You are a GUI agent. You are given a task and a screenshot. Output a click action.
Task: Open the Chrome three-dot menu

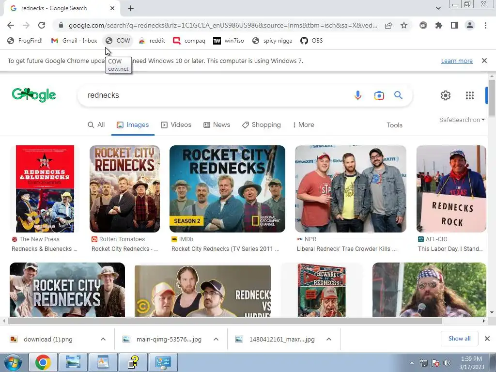click(485, 25)
